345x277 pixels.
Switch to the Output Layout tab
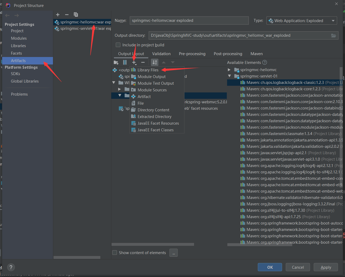pyautogui.click(x=131, y=54)
